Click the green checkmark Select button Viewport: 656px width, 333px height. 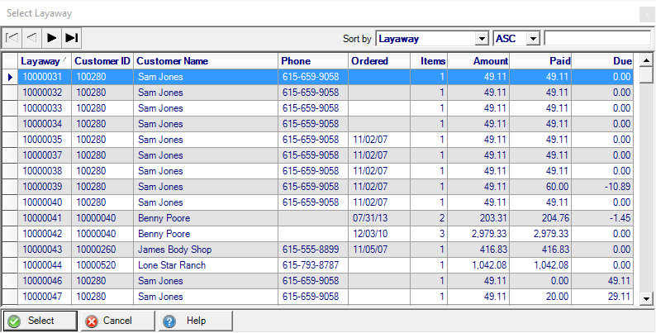click(40, 321)
